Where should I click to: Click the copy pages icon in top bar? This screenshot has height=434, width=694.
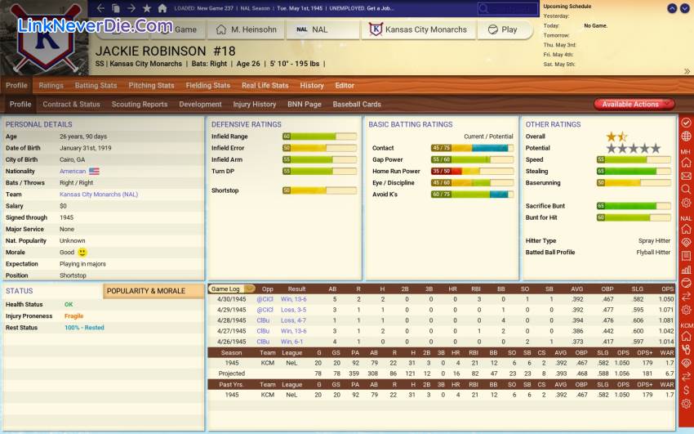click(115, 8)
